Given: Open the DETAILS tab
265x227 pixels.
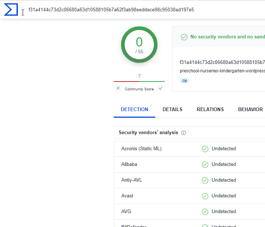Looking at the screenshot, I should pos(173,109).
